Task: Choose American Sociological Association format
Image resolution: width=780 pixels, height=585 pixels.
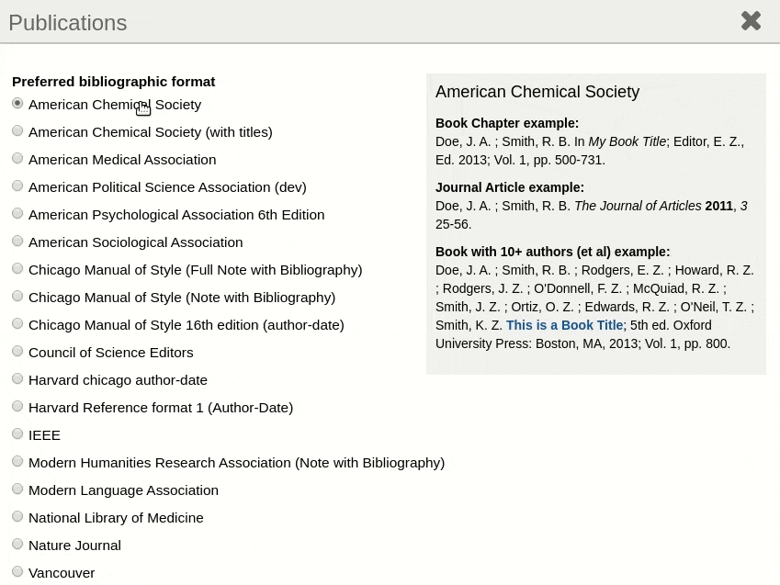Action: click(x=17, y=242)
